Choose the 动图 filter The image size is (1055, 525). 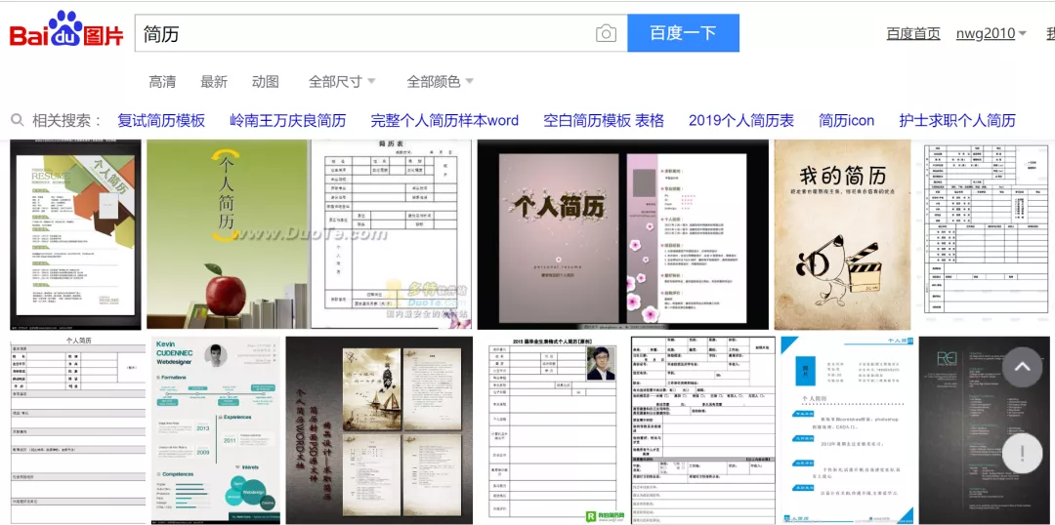265,82
